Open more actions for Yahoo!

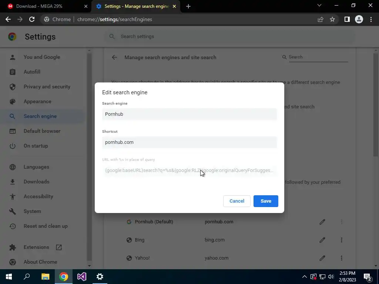coord(342,258)
